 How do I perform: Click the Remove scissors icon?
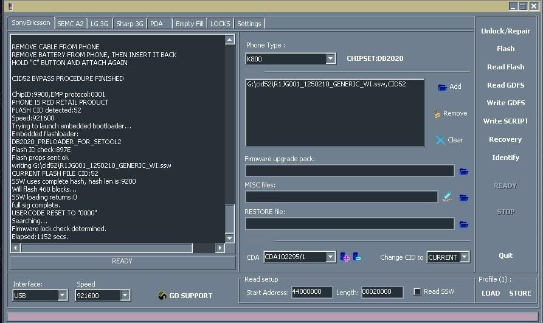pyautogui.click(x=437, y=113)
